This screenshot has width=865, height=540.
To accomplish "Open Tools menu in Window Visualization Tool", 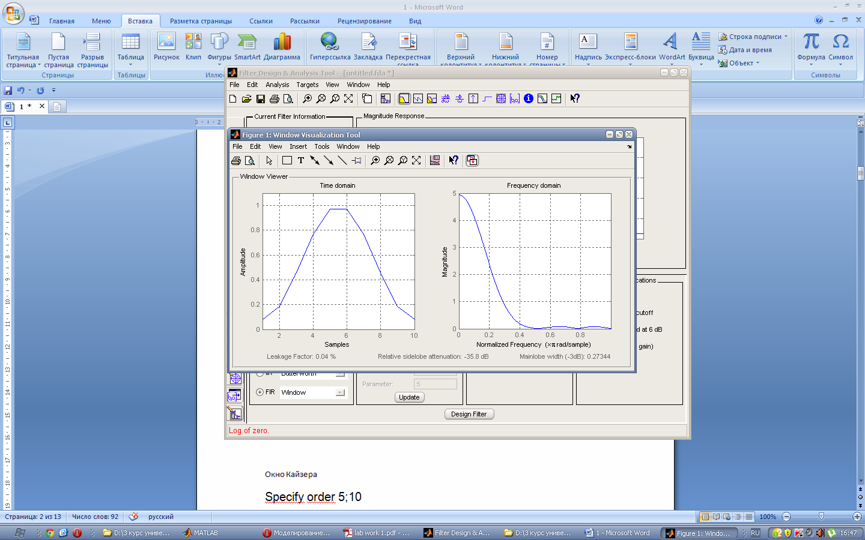I will pos(322,146).
